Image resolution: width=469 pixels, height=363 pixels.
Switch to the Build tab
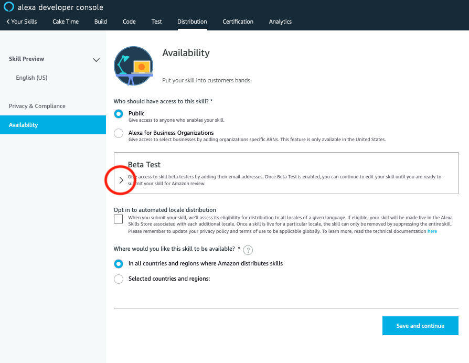click(100, 22)
